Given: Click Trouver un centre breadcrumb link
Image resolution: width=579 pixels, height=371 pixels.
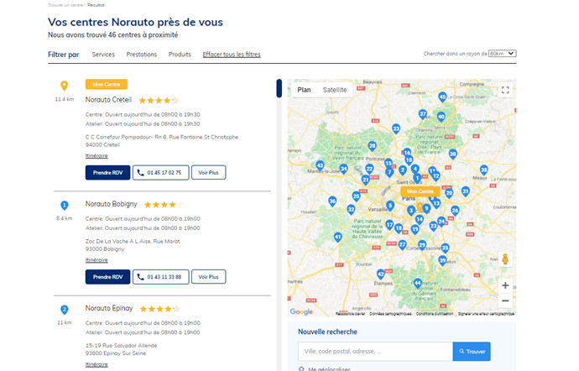Looking at the screenshot, I should [65, 5].
